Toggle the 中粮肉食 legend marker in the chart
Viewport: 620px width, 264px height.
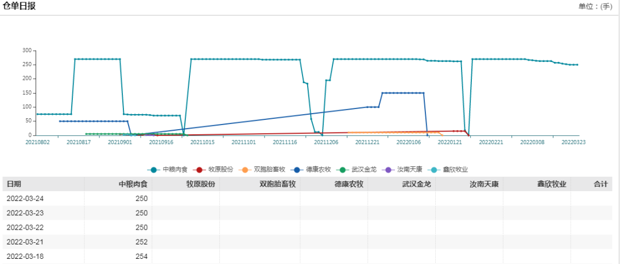tap(153, 169)
